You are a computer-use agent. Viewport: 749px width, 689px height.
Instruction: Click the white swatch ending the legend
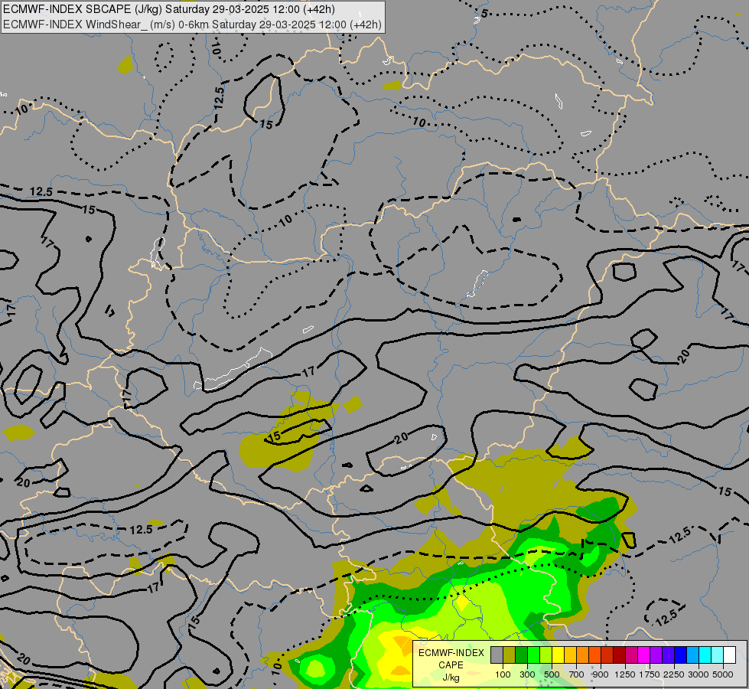click(x=730, y=655)
